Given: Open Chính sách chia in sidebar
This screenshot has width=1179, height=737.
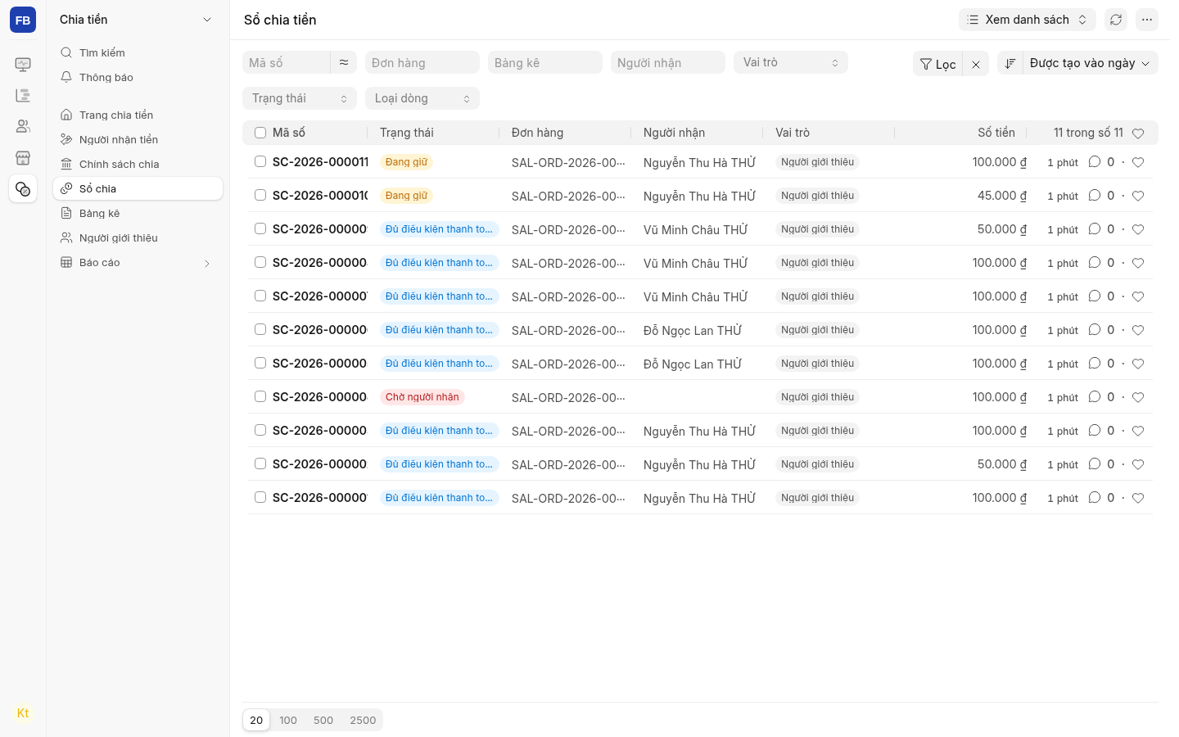Looking at the screenshot, I should coord(138,164).
